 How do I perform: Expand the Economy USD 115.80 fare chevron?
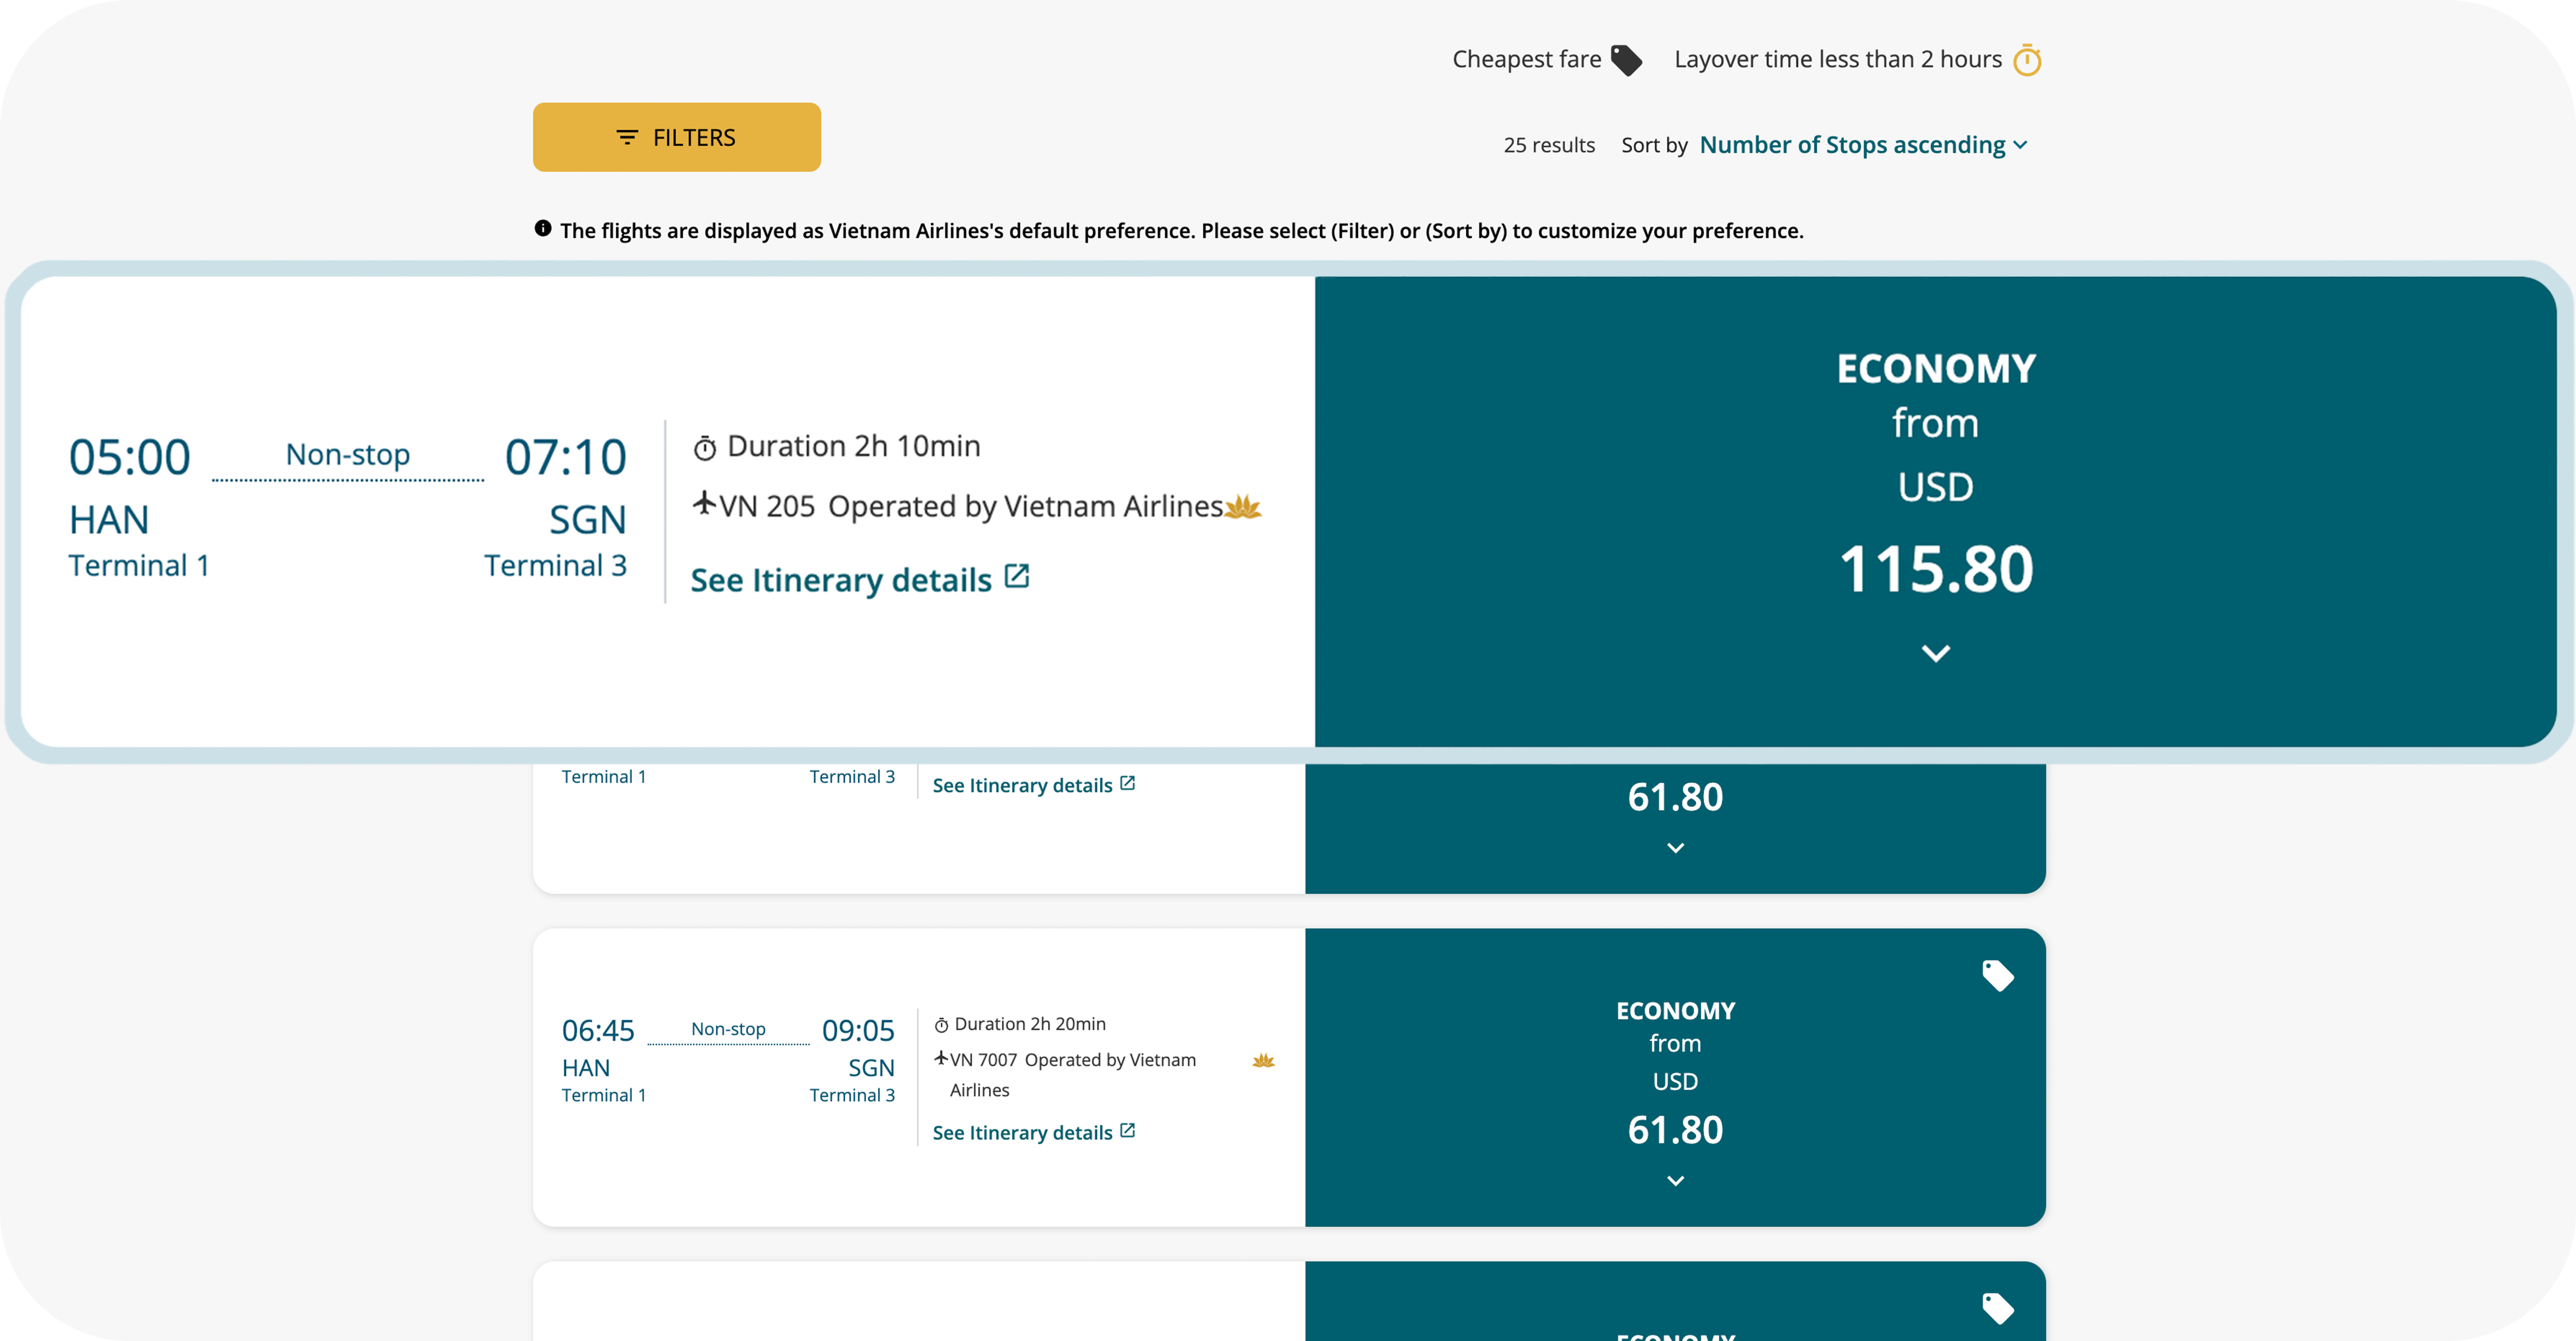pos(1935,653)
